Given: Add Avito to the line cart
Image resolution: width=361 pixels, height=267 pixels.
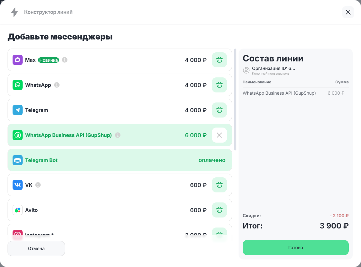Looking at the screenshot, I should coord(219,210).
